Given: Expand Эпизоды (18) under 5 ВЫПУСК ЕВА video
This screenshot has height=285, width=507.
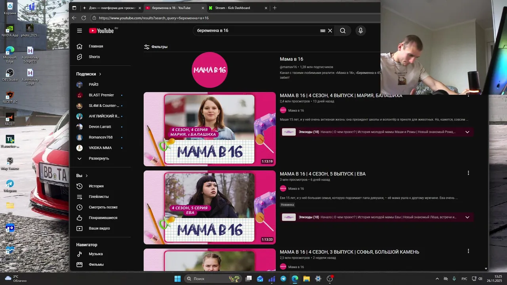Looking at the screenshot, I should coord(467,217).
